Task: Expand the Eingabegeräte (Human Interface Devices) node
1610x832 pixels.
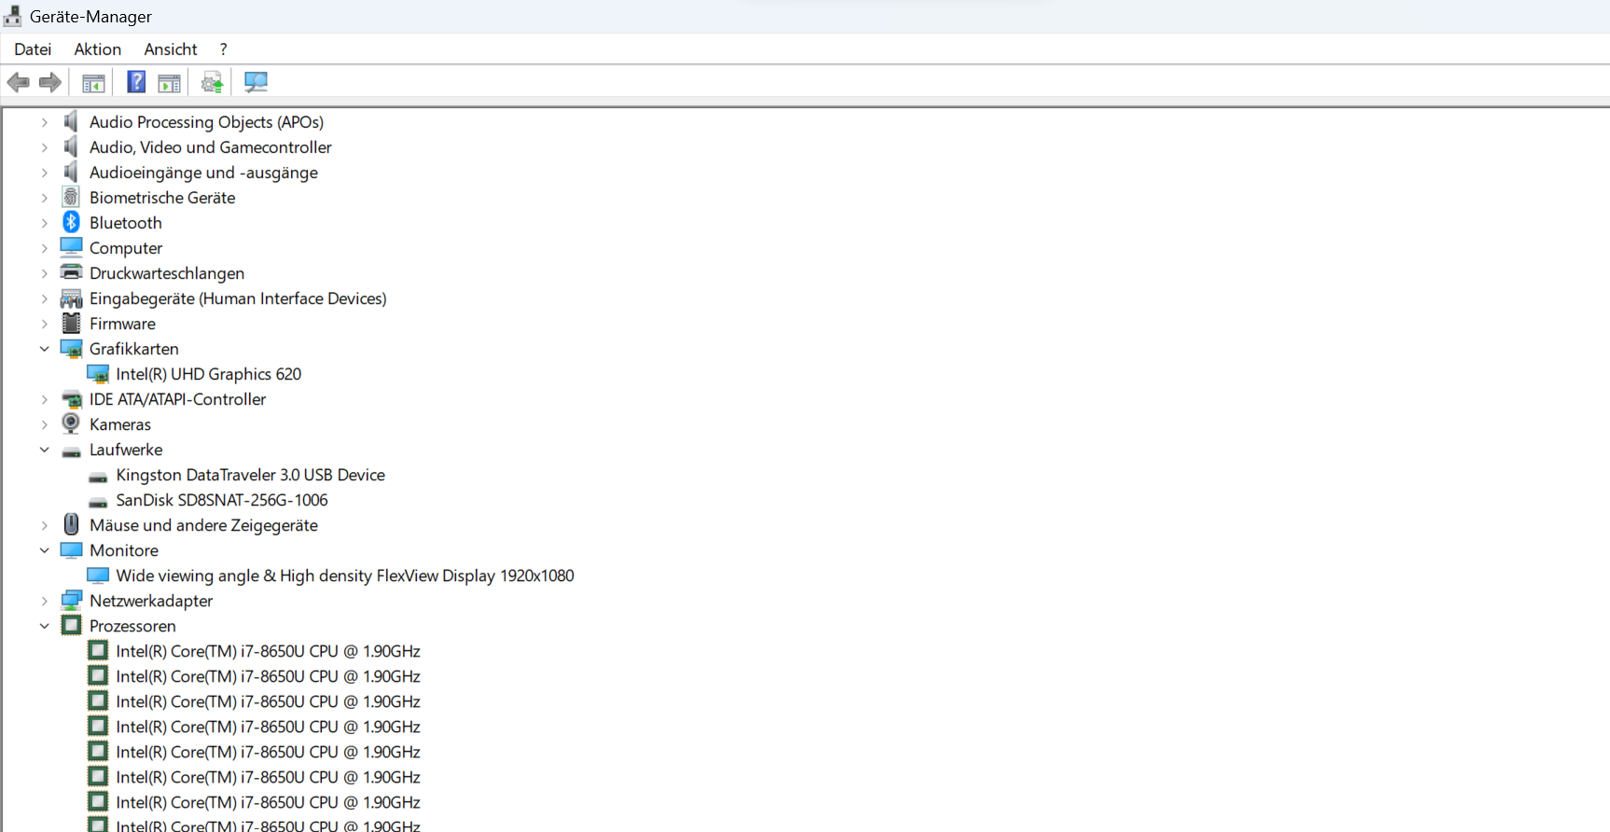Action: pyautogui.click(x=44, y=298)
